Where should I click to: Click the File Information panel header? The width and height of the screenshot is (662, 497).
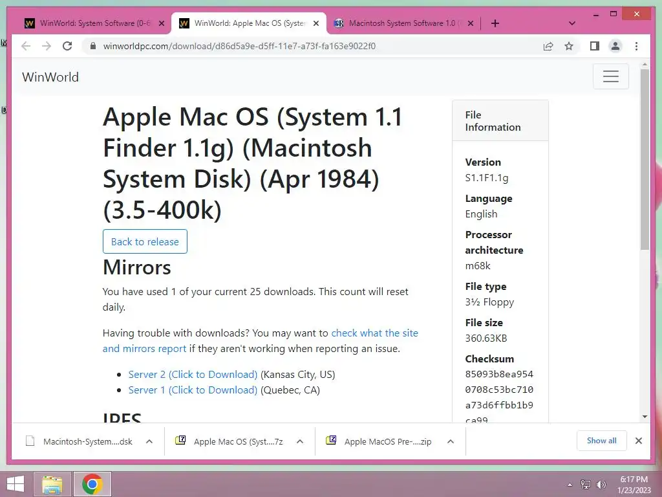500,121
